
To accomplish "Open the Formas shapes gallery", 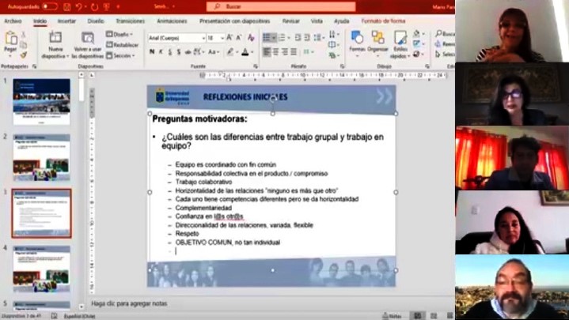I will point(357,45).
